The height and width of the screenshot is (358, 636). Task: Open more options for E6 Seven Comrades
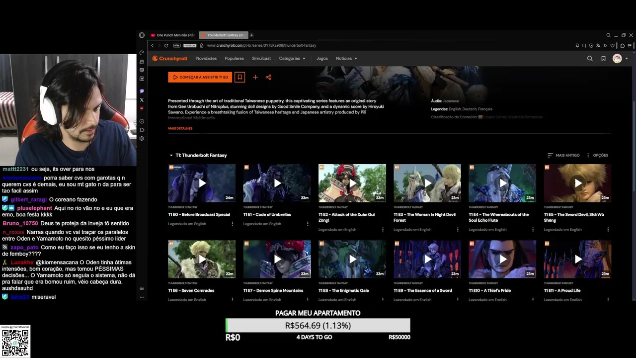coord(232,299)
